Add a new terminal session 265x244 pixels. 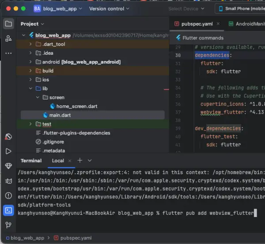click(x=80, y=160)
